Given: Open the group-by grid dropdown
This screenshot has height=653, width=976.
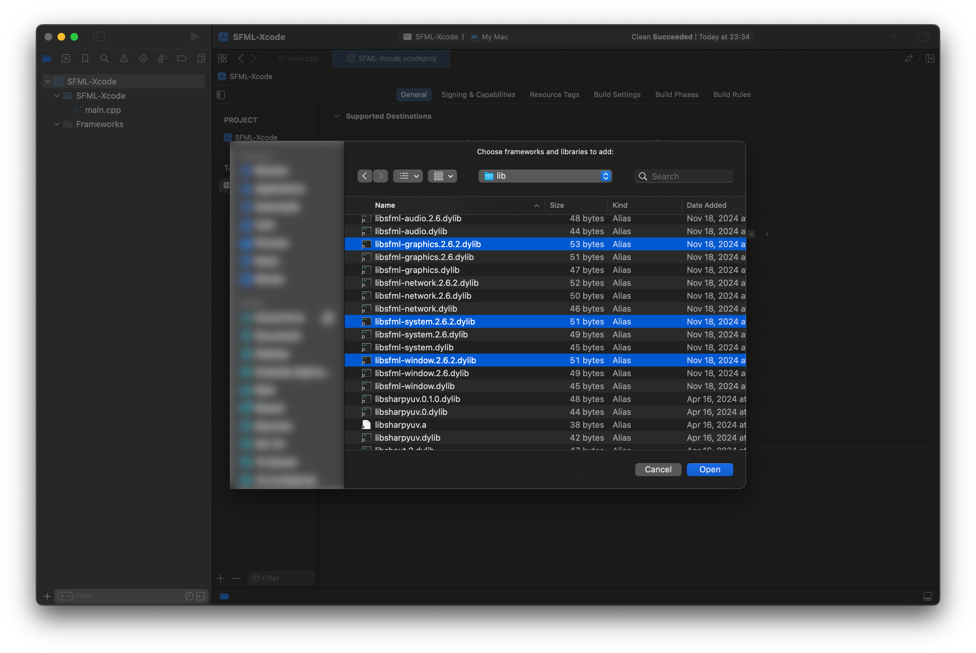Looking at the screenshot, I should click(x=442, y=176).
